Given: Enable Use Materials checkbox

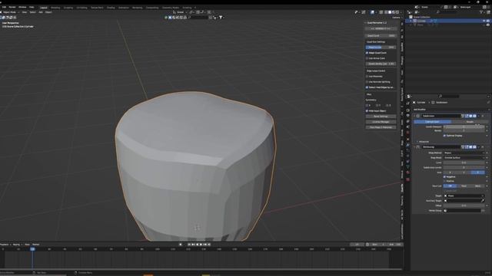Looking at the screenshot, I should point(367,77).
